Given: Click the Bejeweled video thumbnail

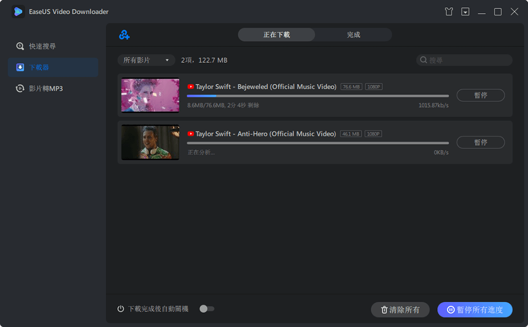Looking at the screenshot, I should pos(150,95).
